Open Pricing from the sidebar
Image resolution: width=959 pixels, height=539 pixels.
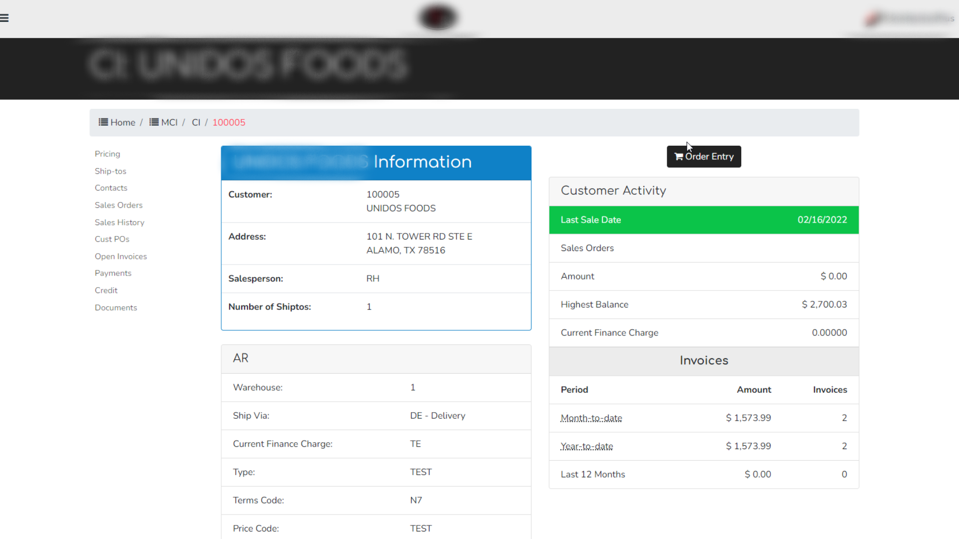pyautogui.click(x=107, y=154)
